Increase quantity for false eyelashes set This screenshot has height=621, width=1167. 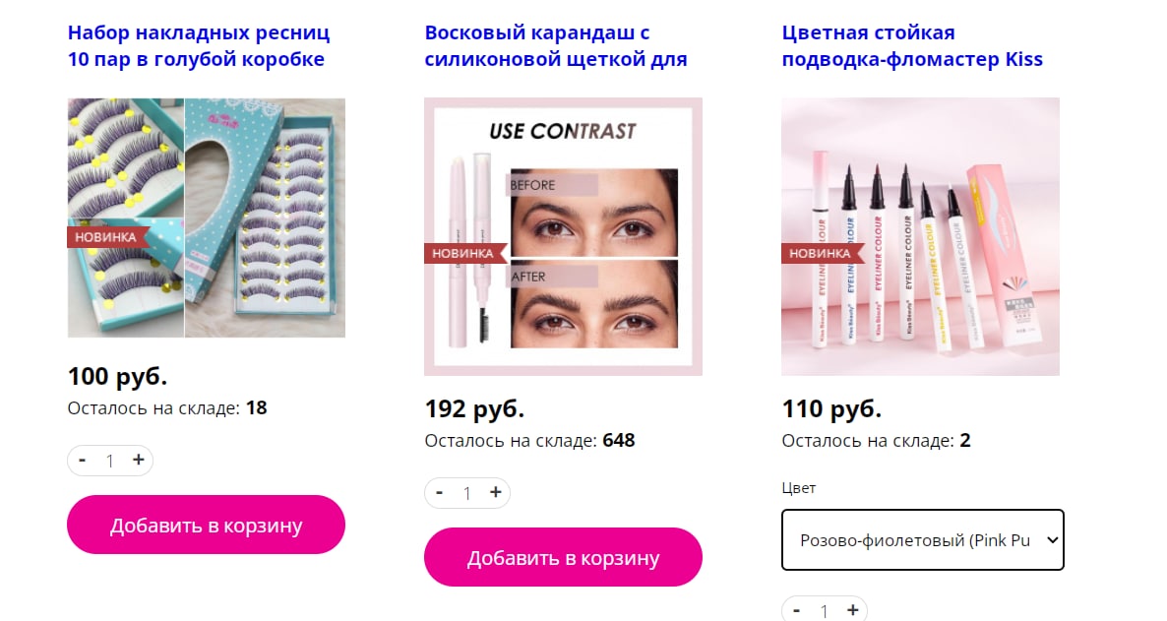139,461
